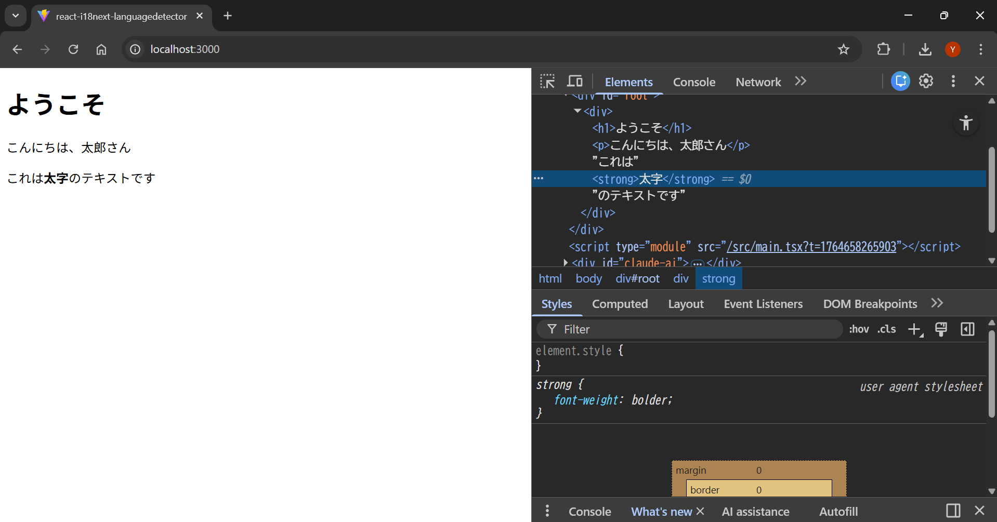Open the browser Downloads icon

pyautogui.click(x=925, y=49)
